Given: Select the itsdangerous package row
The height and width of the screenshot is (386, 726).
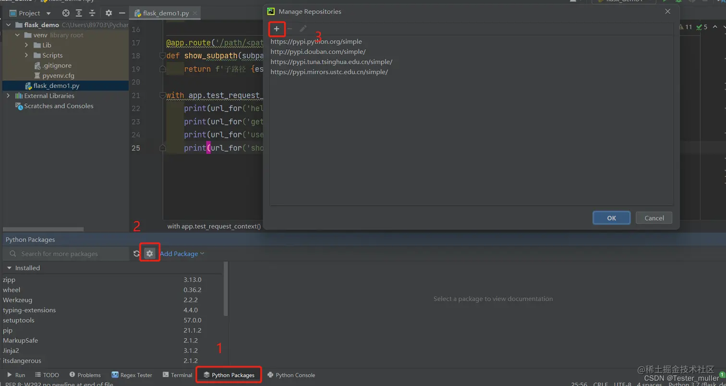Looking at the screenshot, I should pos(112,361).
